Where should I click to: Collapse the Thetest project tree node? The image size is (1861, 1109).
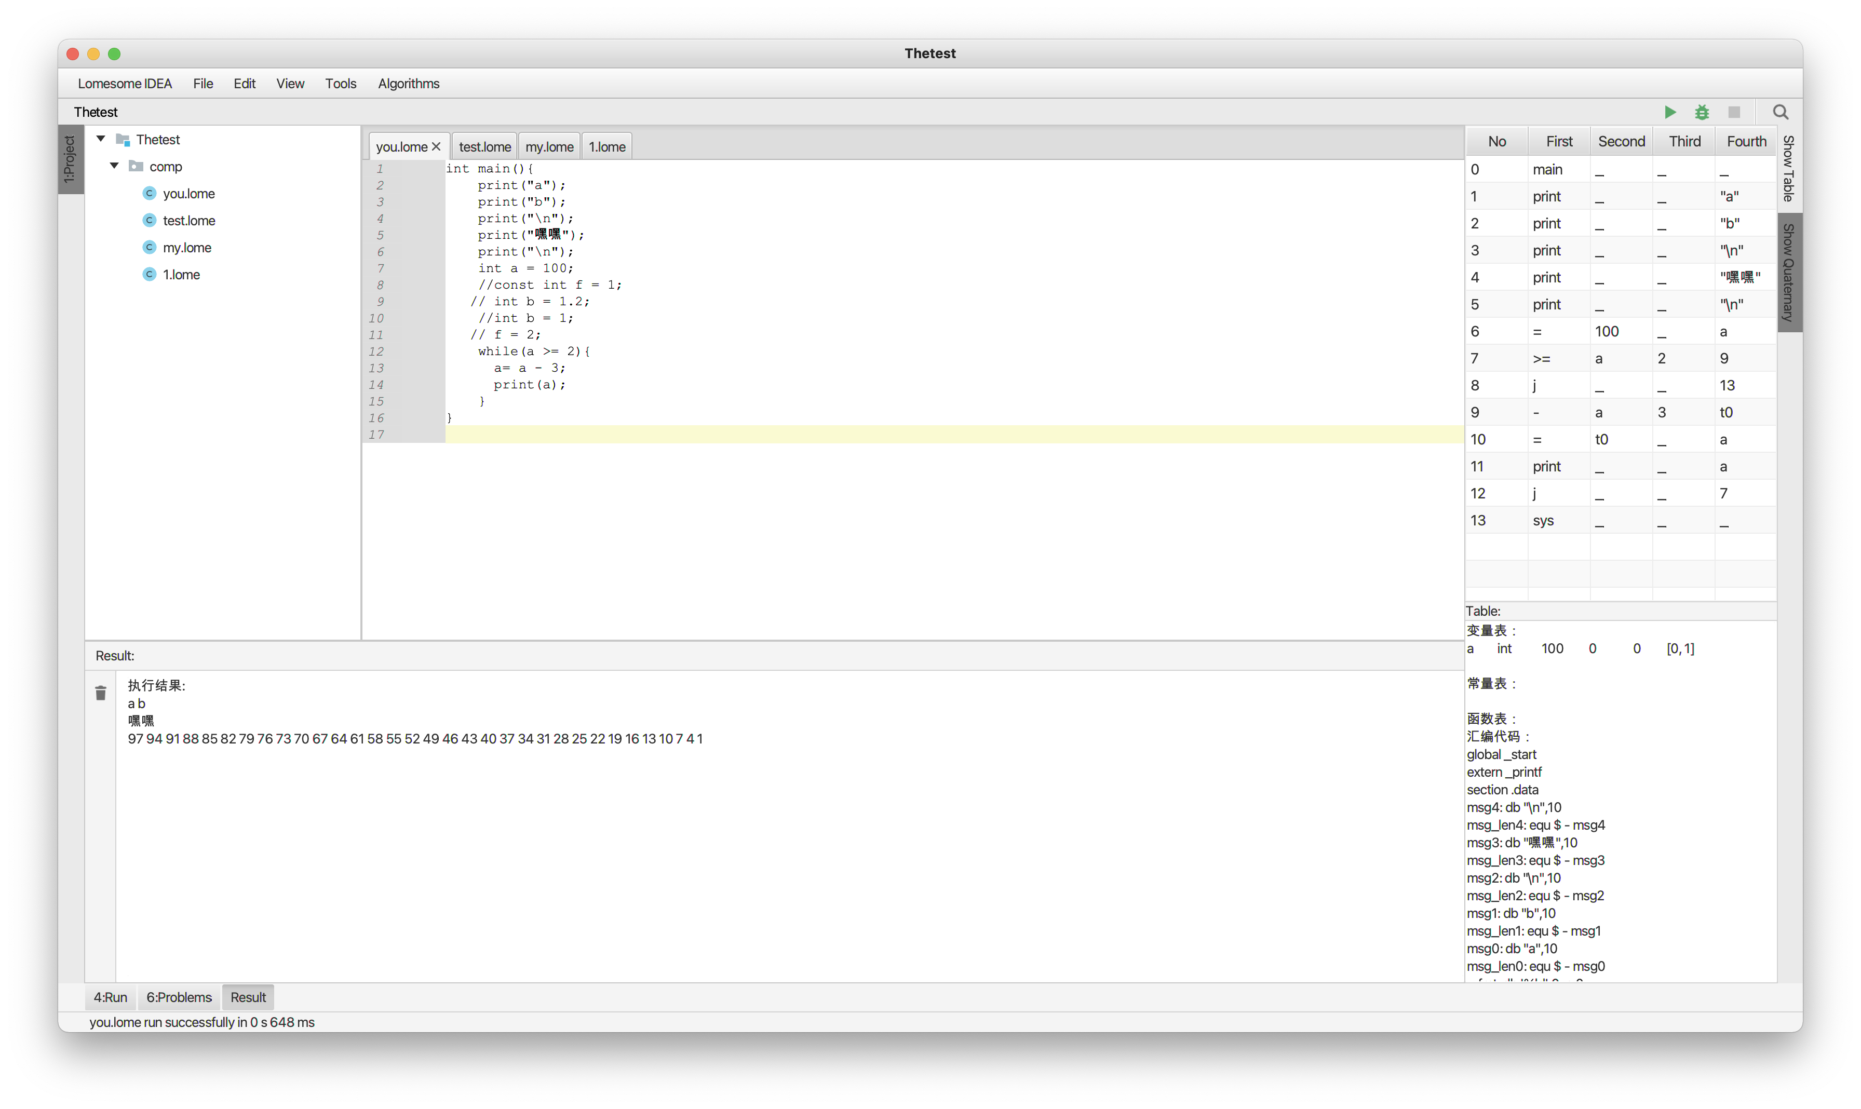pyautogui.click(x=101, y=139)
